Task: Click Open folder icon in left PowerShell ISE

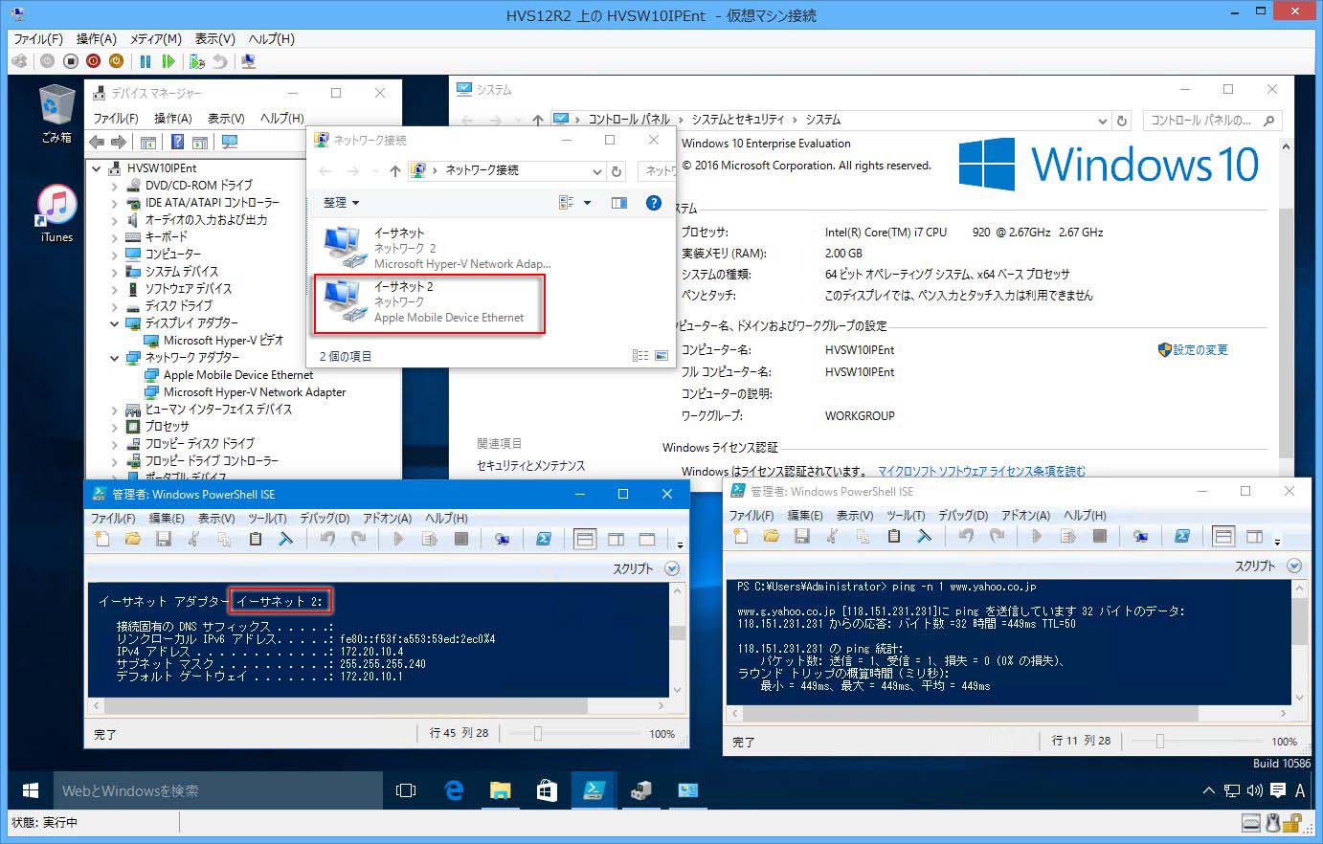Action: click(133, 540)
